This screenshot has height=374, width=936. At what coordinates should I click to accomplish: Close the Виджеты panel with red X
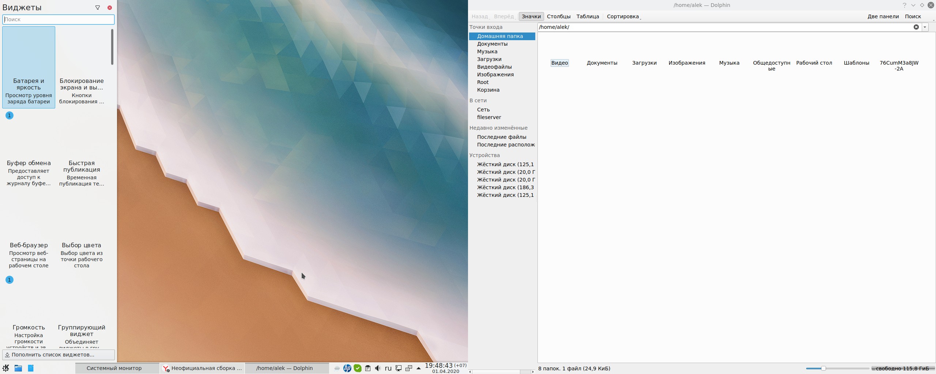click(x=110, y=8)
